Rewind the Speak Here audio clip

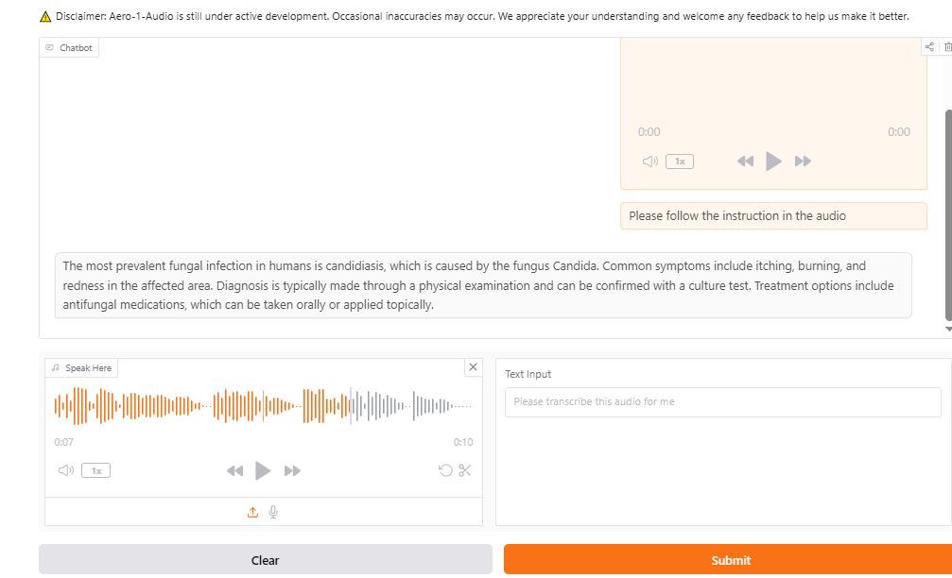(235, 470)
